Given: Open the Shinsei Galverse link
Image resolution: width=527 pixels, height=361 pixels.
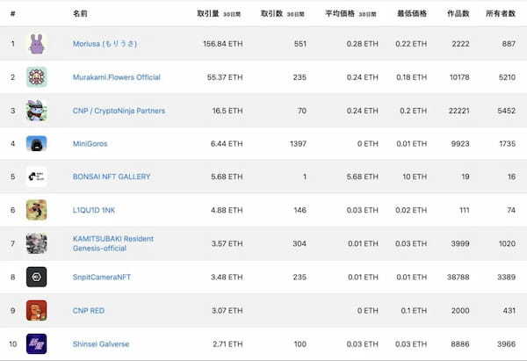Looking at the screenshot, I should (x=101, y=344).
